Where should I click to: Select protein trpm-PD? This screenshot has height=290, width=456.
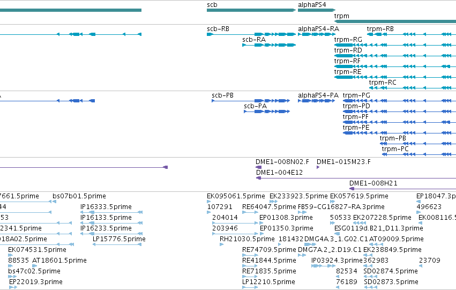click(399, 111)
